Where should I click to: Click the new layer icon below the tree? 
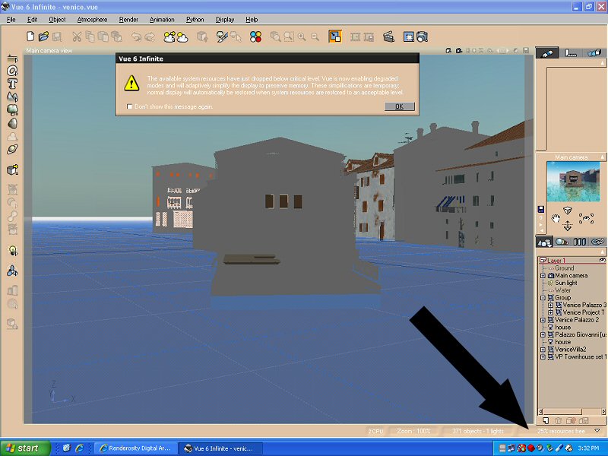point(545,420)
